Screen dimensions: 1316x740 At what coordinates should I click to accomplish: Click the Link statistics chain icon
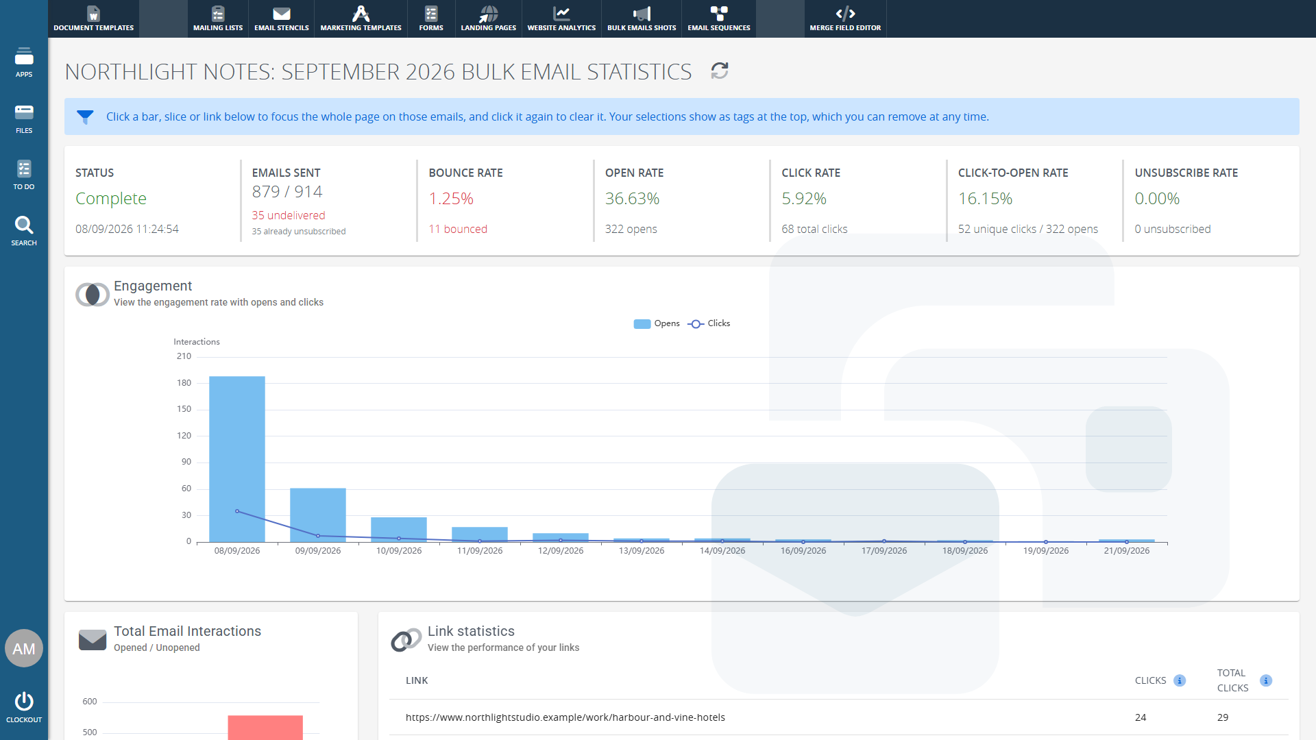tap(406, 640)
